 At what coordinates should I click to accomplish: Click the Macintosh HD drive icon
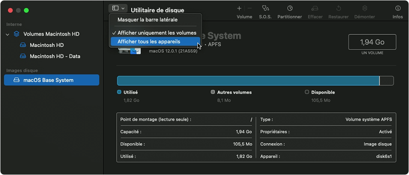click(23, 45)
